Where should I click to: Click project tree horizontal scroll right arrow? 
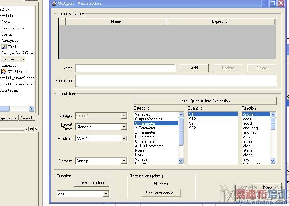(31, 109)
